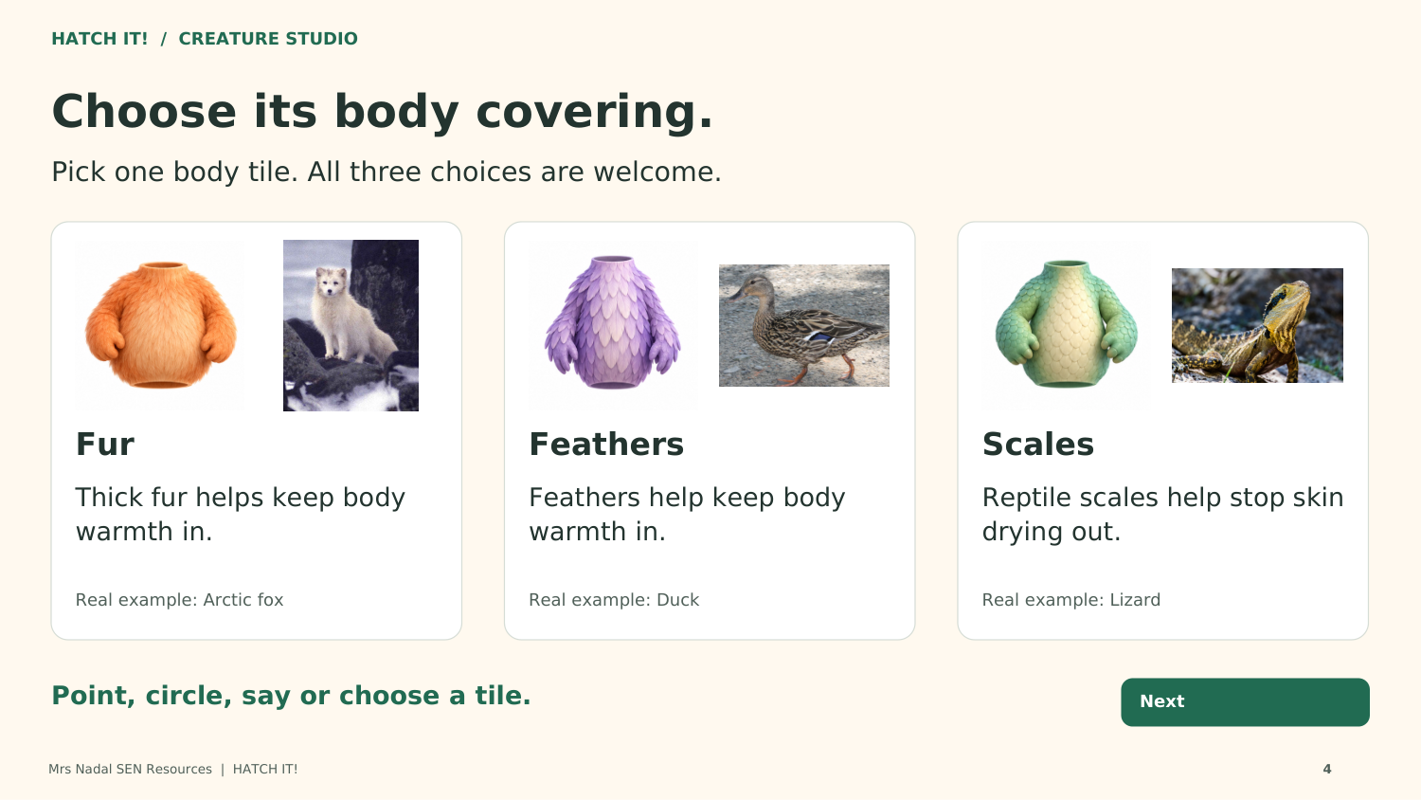This screenshot has height=800, width=1421.
Task: Go to the Next step
Action: (x=1245, y=702)
